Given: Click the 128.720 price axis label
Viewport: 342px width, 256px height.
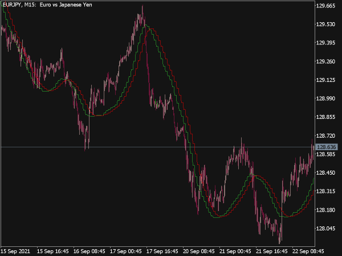Looking at the screenshot, I should [x=325, y=135].
